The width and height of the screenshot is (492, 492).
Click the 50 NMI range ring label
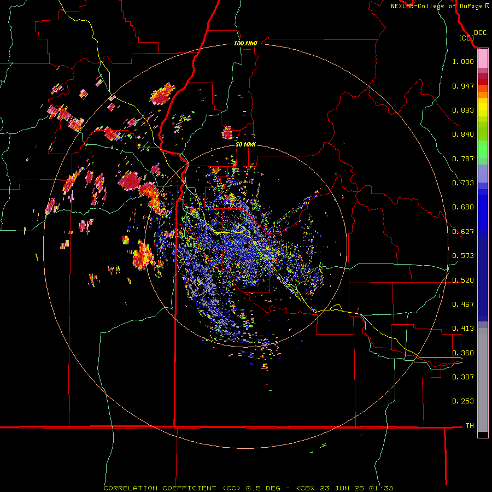coord(245,144)
